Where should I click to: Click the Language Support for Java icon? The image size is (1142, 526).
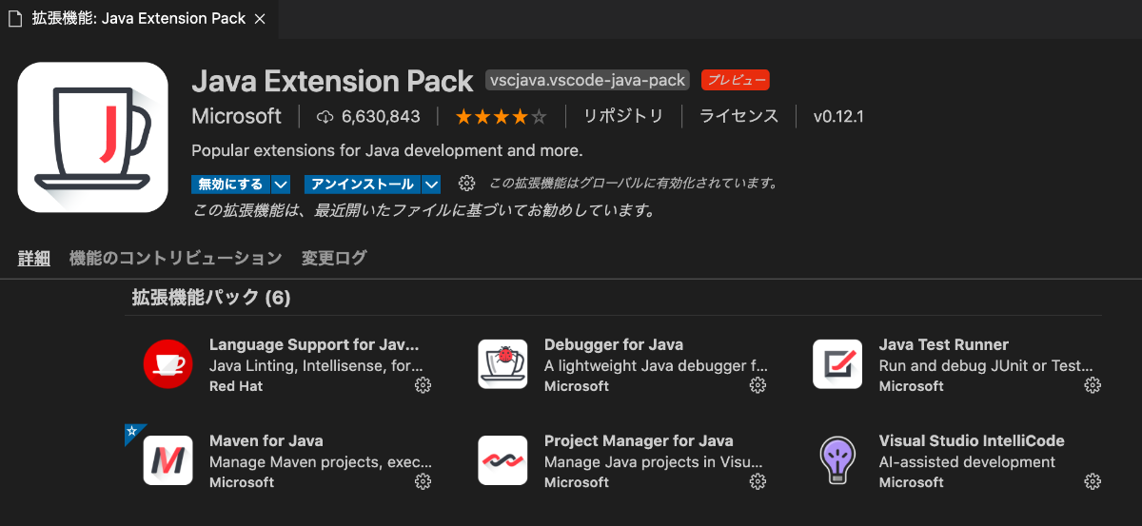(167, 364)
